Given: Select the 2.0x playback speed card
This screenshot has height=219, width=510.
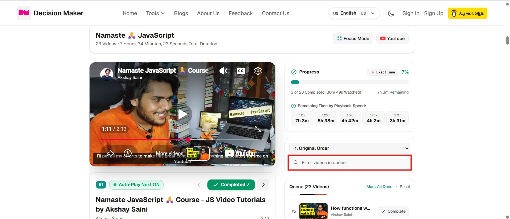Looking at the screenshot, I should [398, 118].
